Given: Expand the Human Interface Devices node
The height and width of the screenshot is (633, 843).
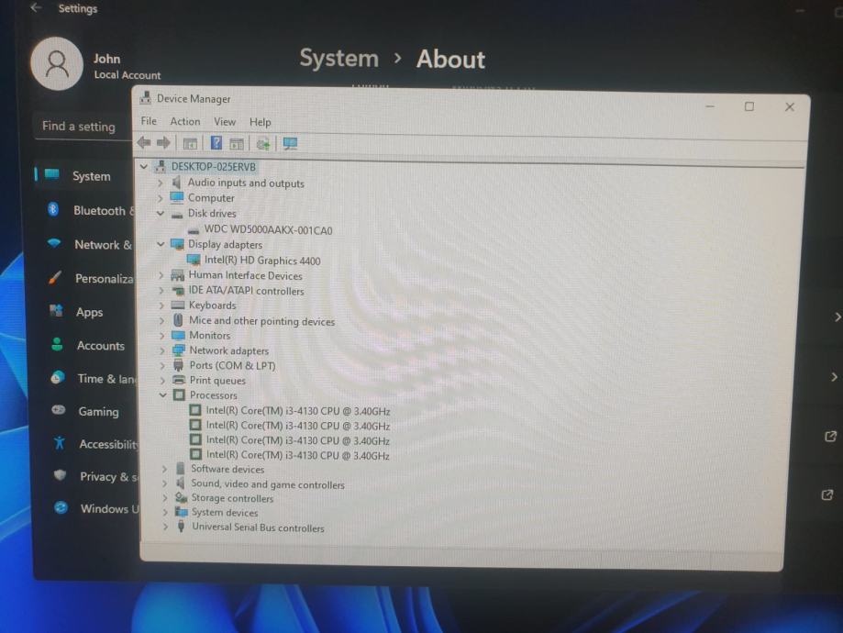Looking at the screenshot, I should 161,275.
